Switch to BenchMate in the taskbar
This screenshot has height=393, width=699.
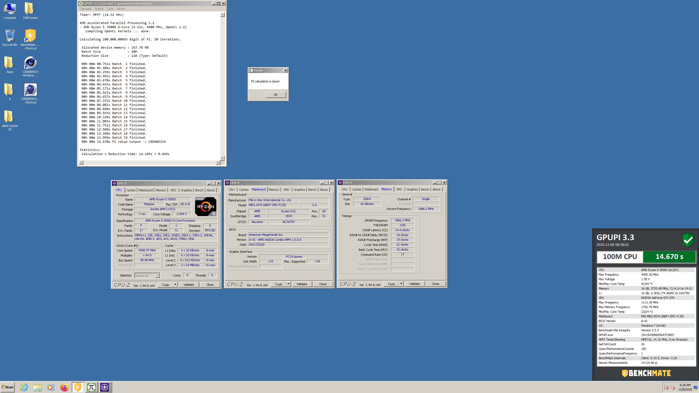(78, 387)
